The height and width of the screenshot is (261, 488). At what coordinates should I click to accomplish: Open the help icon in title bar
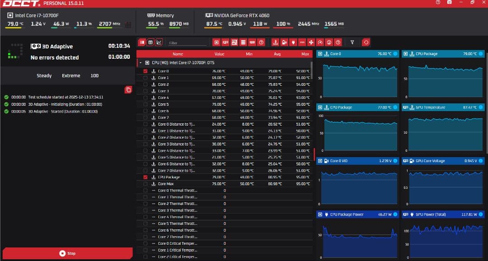(x=437, y=3)
